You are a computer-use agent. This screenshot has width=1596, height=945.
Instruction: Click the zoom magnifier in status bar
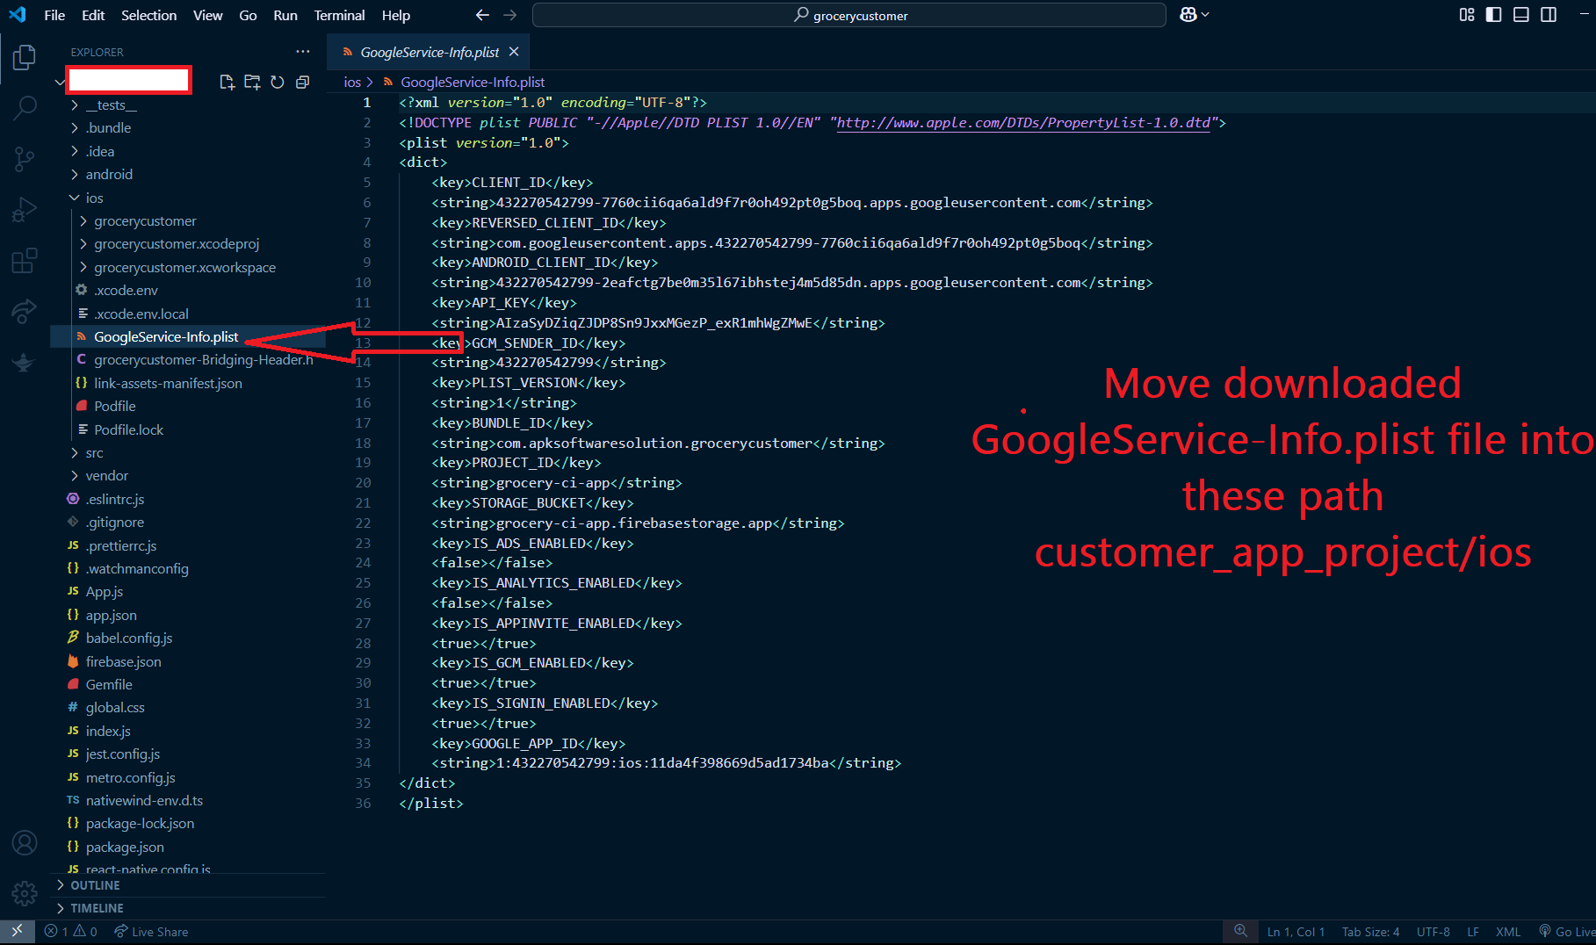(x=1240, y=932)
